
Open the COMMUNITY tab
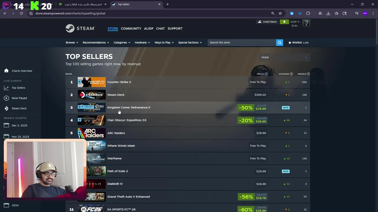coord(131,29)
